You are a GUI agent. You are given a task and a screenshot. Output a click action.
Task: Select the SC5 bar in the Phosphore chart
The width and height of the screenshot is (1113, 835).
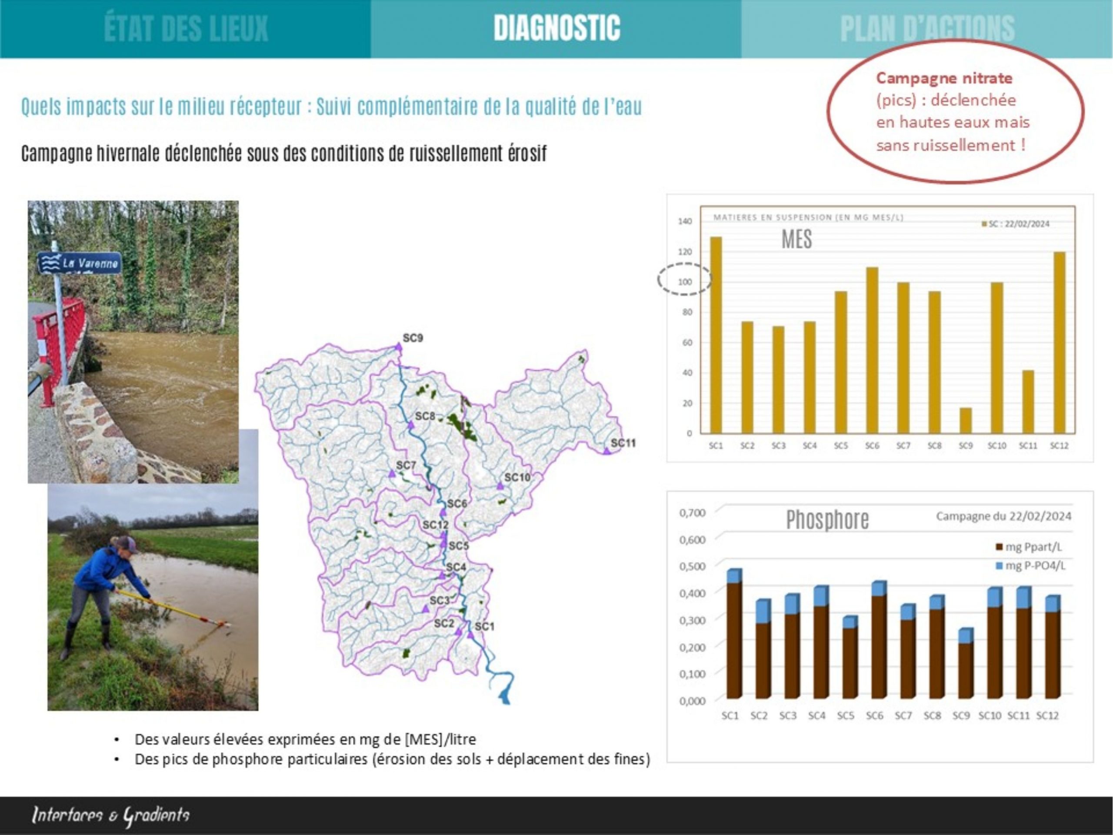(850, 657)
